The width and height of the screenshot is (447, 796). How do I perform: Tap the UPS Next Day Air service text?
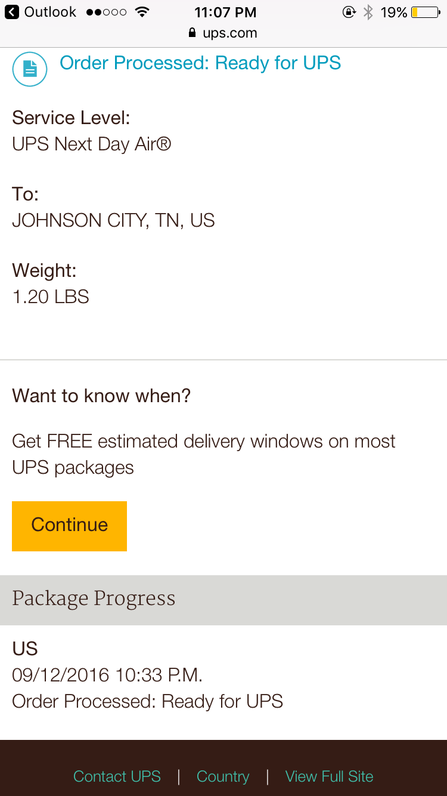(92, 144)
